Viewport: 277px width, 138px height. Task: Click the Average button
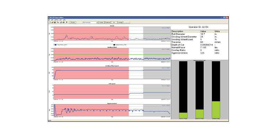click(x=120, y=22)
